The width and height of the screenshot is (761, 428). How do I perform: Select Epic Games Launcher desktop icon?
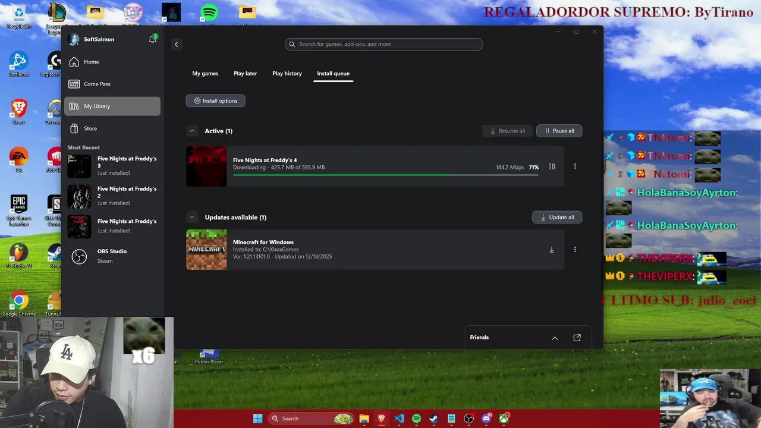point(19,210)
